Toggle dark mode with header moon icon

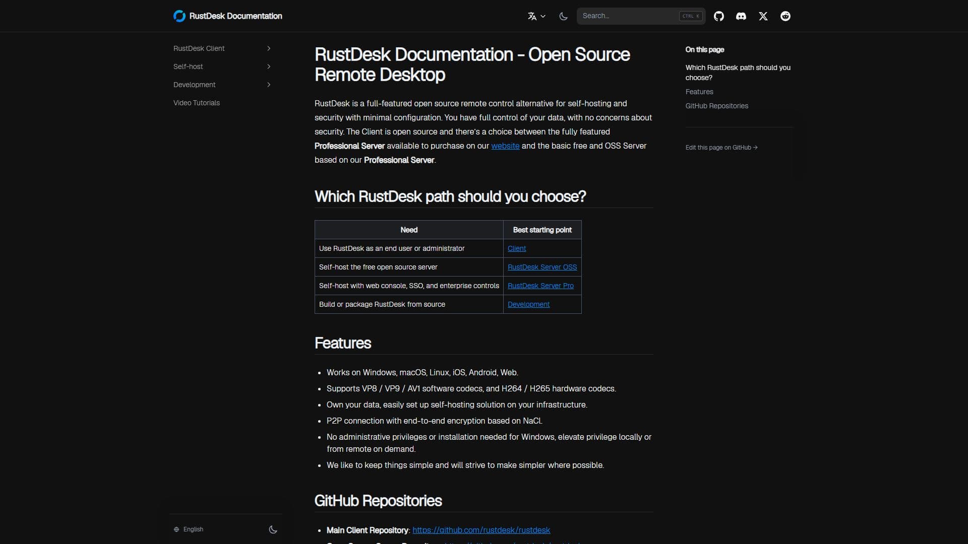pyautogui.click(x=563, y=16)
